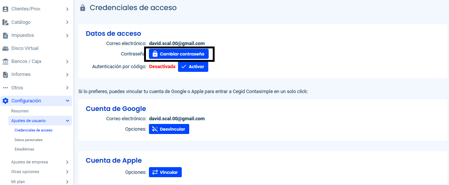Image resolution: width=449 pixels, height=185 pixels.
Task: Open Datos personales menu item
Action: (28, 140)
